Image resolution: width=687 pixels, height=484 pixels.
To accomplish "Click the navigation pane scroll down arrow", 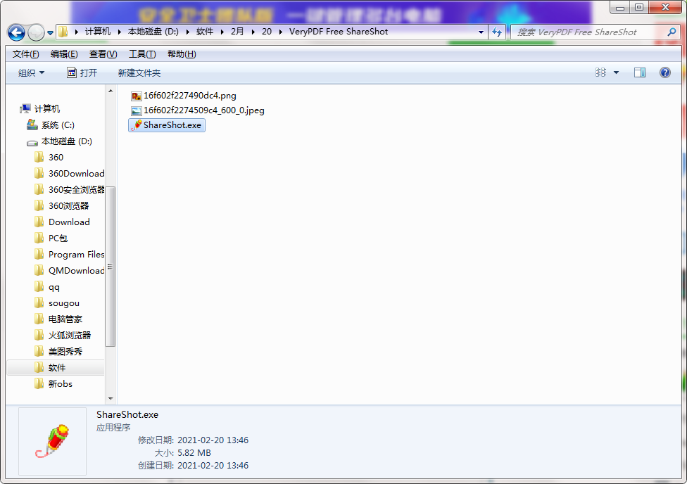I will pyautogui.click(x=111, y=399).
